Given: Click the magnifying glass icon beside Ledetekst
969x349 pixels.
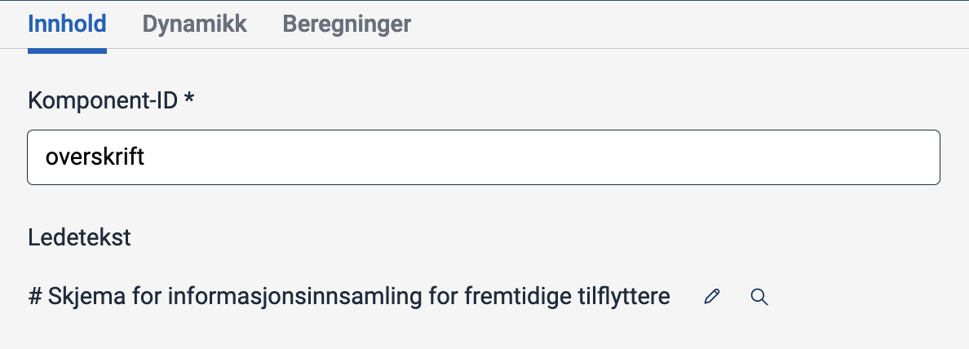Looking at the screenshot, I should coord(759,297).
